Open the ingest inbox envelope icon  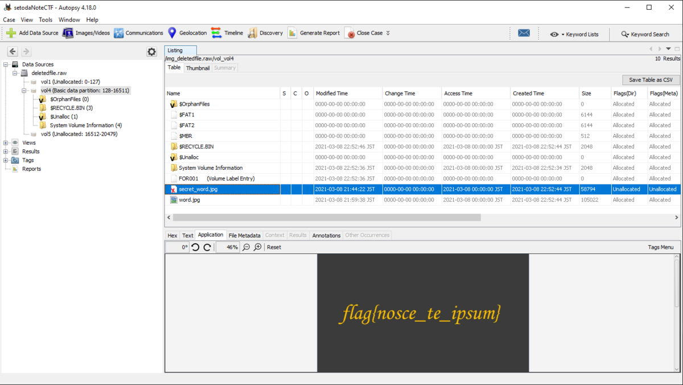(524, 33)
